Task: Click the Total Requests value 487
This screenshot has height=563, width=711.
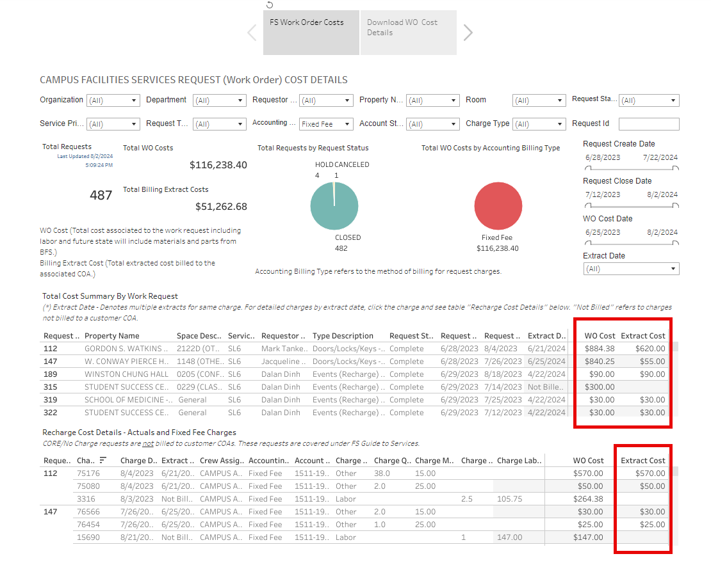Action: [101, 195]
